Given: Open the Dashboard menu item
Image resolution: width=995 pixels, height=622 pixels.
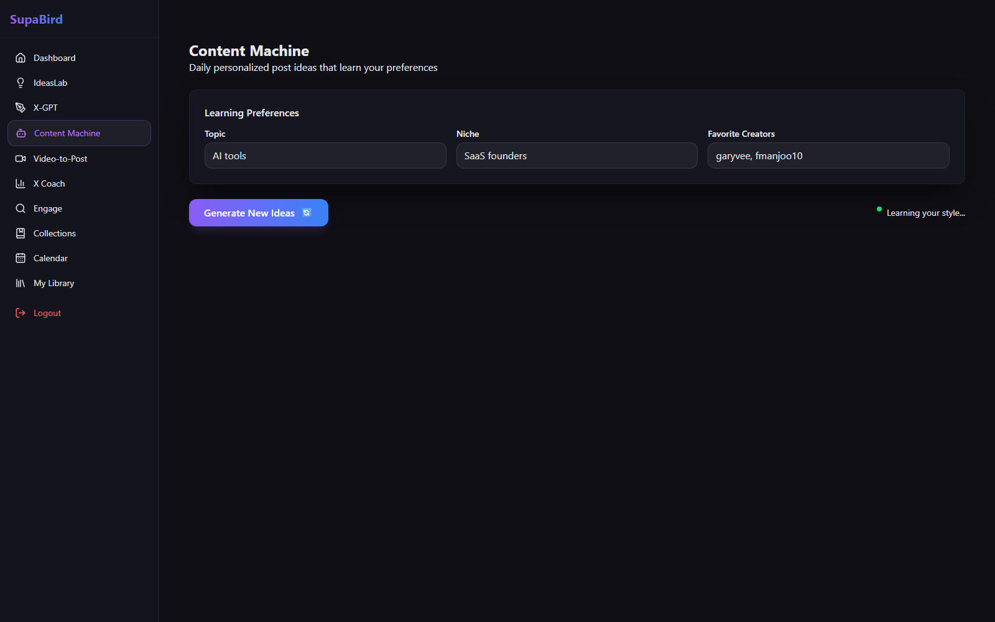Looking at the screenshot, I should pos(79,58).
